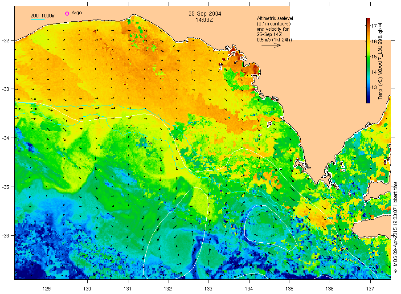This screenshot has height=294, width=401.
Task: Click the 'Argo' legend label
Action: tap(77, 13)
